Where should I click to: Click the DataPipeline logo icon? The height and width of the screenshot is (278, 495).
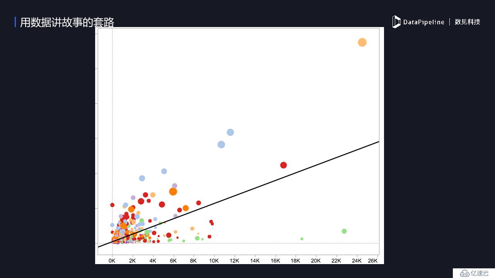point(396,22)
